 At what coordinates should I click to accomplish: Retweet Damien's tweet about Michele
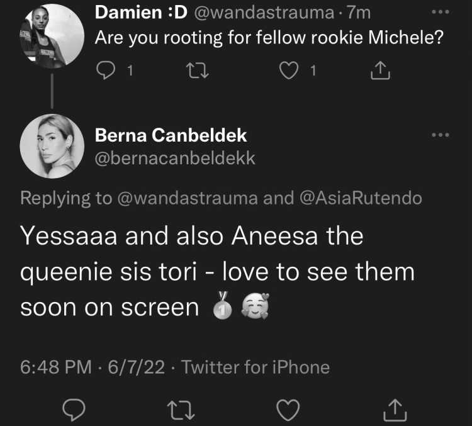[x=197, y=70]
